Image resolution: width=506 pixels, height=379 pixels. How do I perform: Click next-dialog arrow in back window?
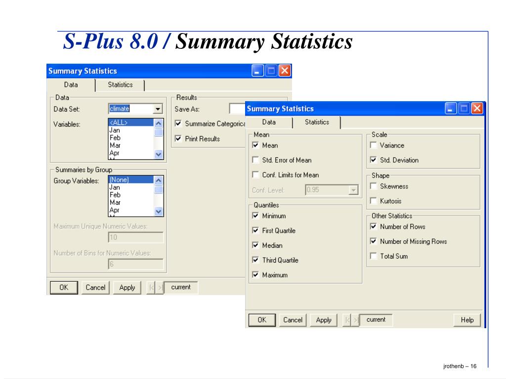tap(160, 288)
